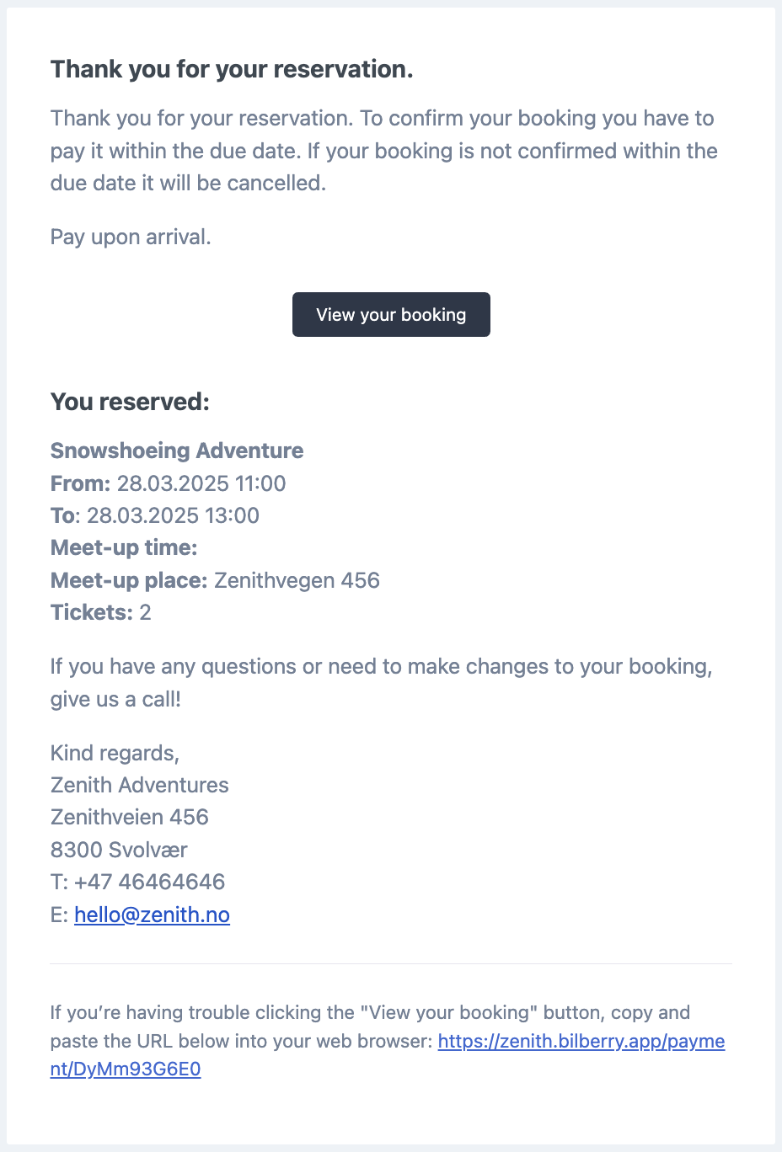The image size is (782, 1152).
Task: Click the 'give us a call!' paragraph
Action: click(382, 682)
